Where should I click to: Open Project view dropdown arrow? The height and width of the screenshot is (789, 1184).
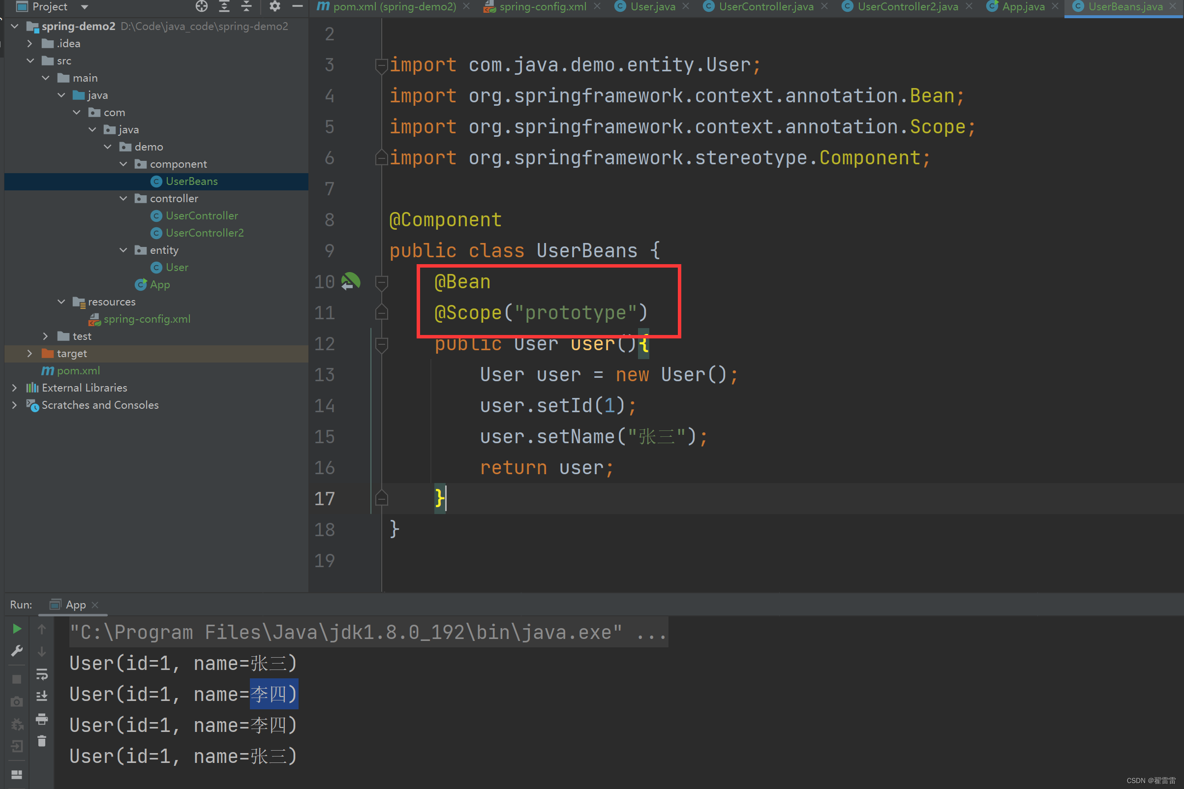pyautogui.click(x=85, y=7)
